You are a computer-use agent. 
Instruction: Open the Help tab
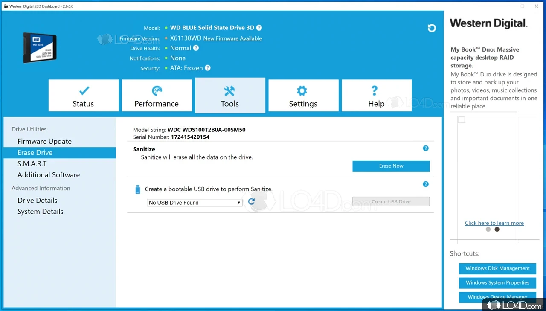377,96
